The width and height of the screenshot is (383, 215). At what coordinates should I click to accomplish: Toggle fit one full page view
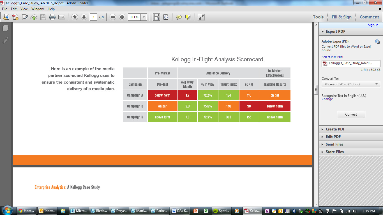click(166, 17)
